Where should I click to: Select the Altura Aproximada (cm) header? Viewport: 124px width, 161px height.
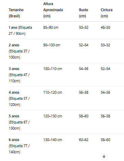53,10
